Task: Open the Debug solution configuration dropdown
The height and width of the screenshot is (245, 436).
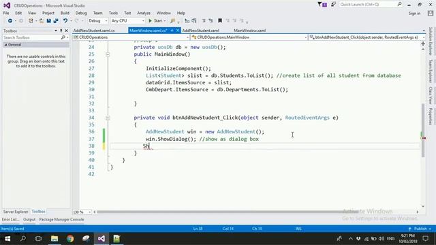Action: click(x=97, y=21)
